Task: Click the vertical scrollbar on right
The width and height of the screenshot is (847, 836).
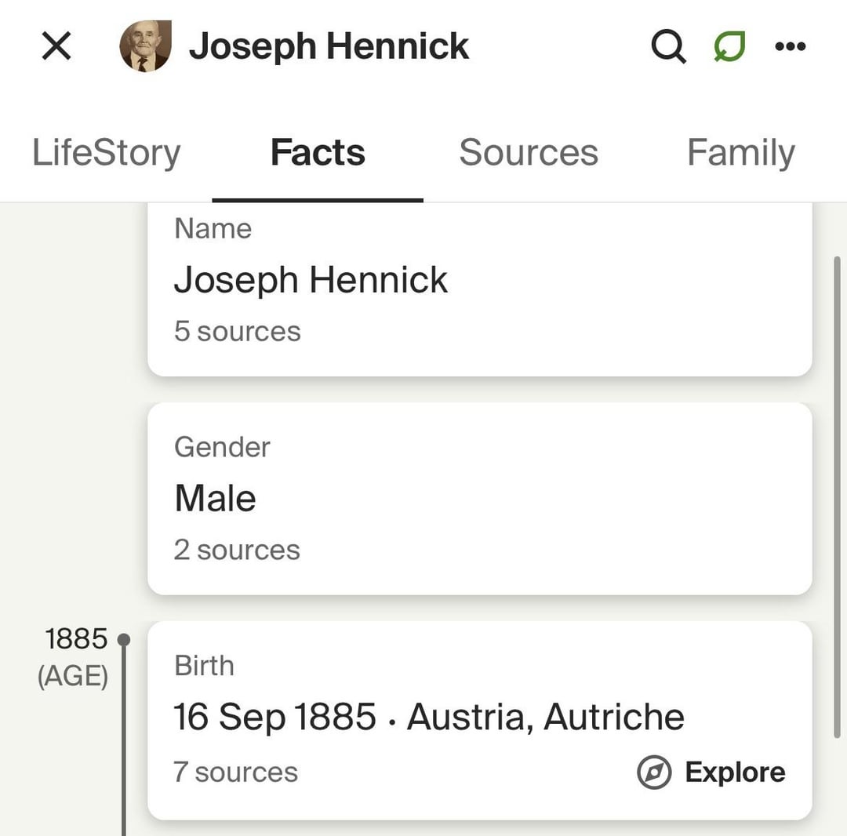Action: 838,497
